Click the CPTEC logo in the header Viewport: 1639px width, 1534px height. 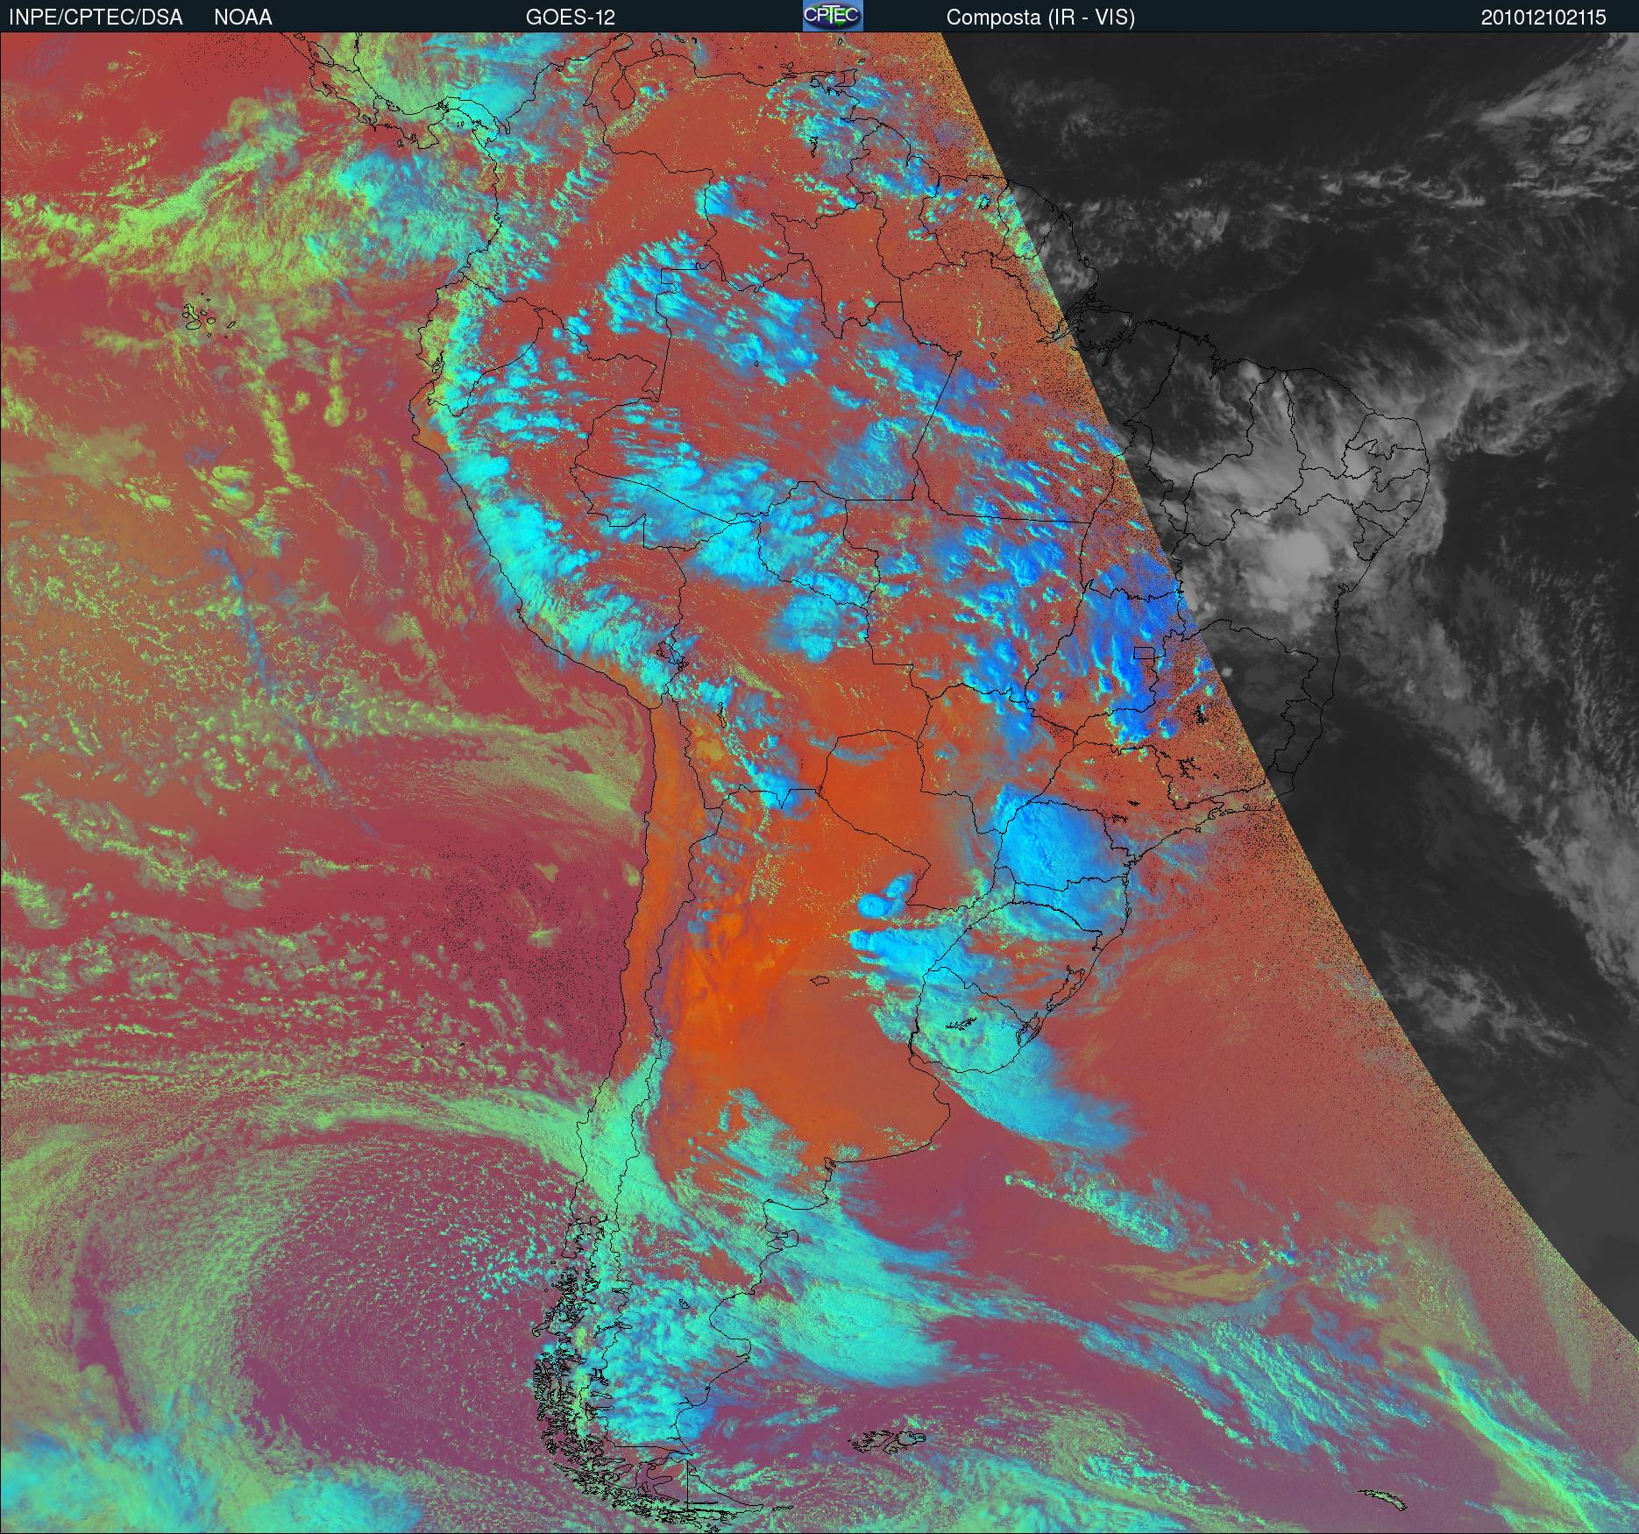pos(832,16)
